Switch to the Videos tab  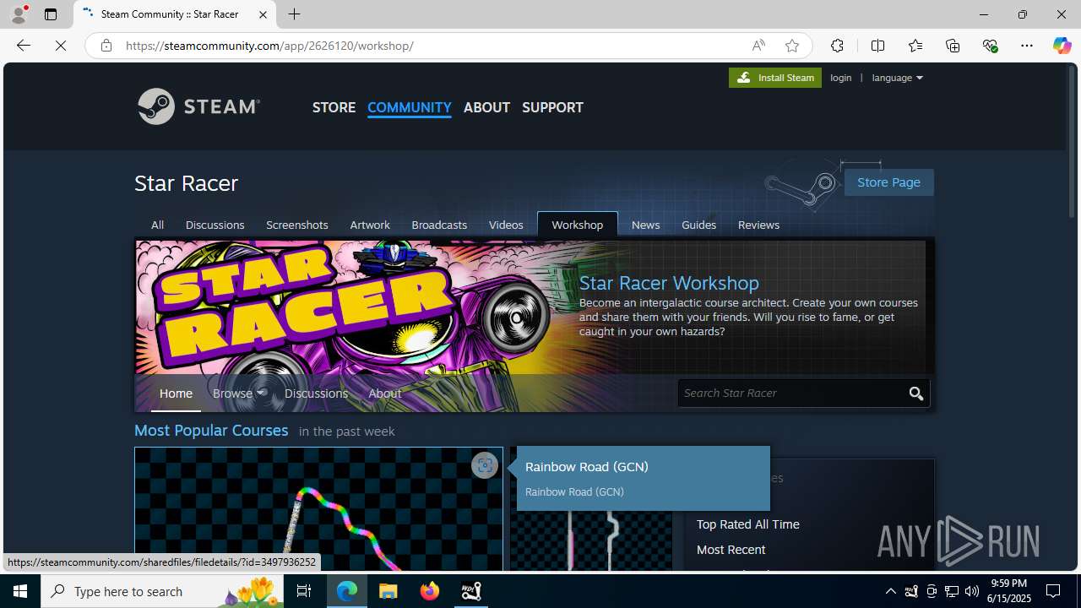click(x=506, y=225)
